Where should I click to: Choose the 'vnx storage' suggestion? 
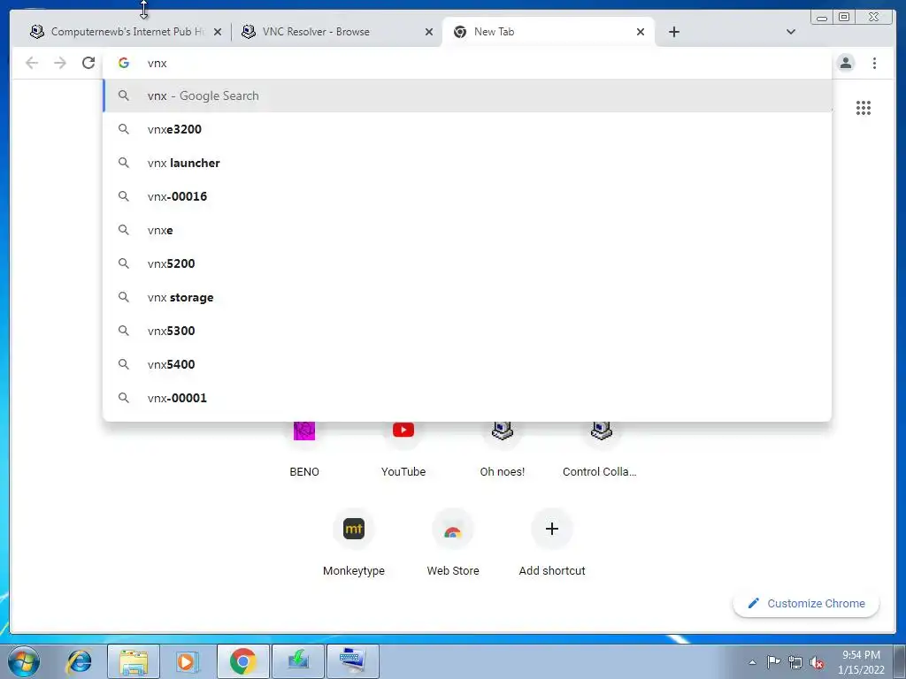click(467, 297)
